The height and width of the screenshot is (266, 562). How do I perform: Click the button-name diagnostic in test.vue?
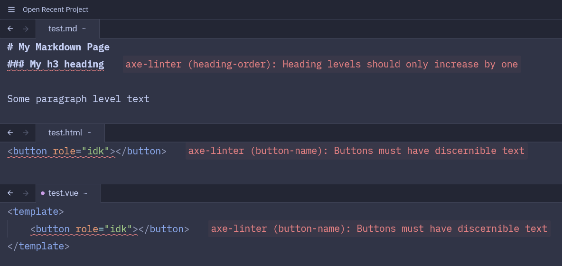pyautogui.click(x=379, y=228)
